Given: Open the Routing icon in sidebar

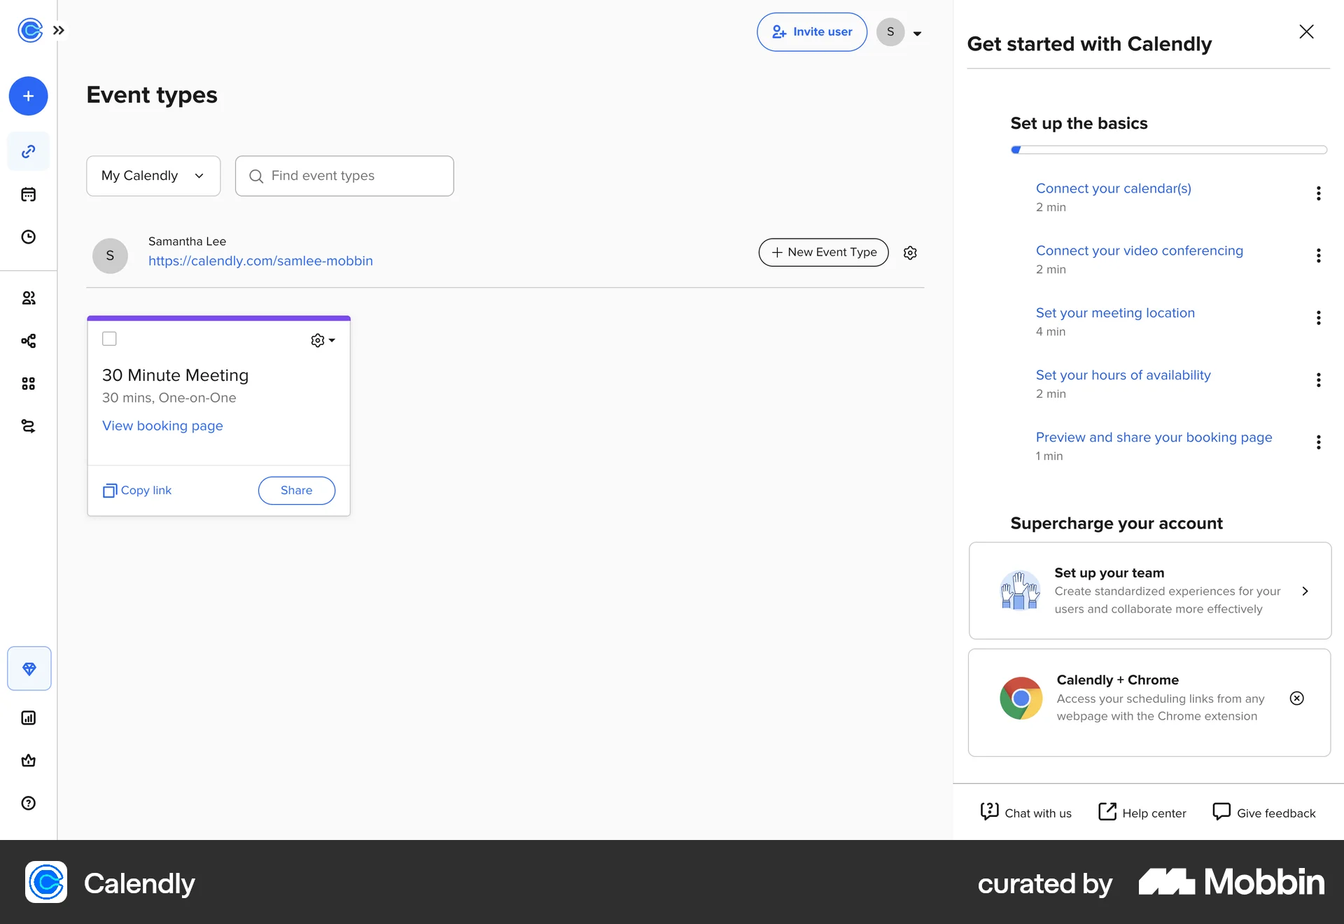Looking at the screenshot, I should pos(28,426).
